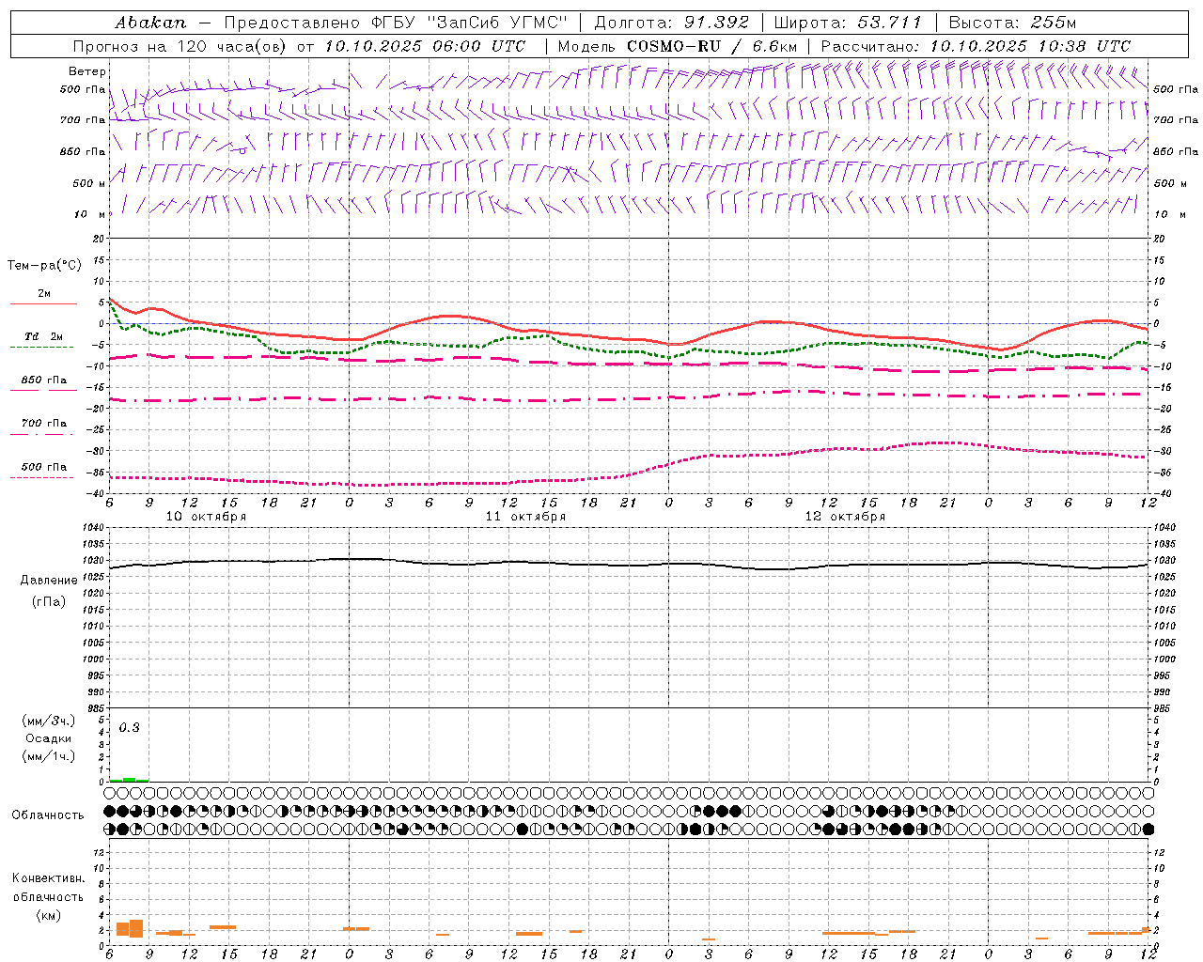The width and height of the screenshot is (1203, 962).
Task: Click the station name Abakan in header
Action: (150, 23)
